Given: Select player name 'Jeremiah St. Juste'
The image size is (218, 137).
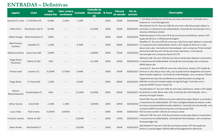Looking at the screenshot, I should pyautogui.click(x=15, y=21).
